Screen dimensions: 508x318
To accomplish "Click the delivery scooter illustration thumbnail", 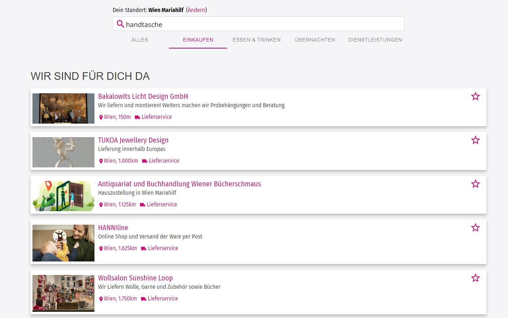I will coord(63,196).
